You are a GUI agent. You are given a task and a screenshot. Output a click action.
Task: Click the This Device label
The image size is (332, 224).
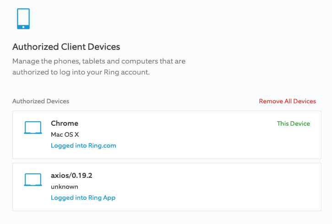pyautogui.click(x=293, y=123)
